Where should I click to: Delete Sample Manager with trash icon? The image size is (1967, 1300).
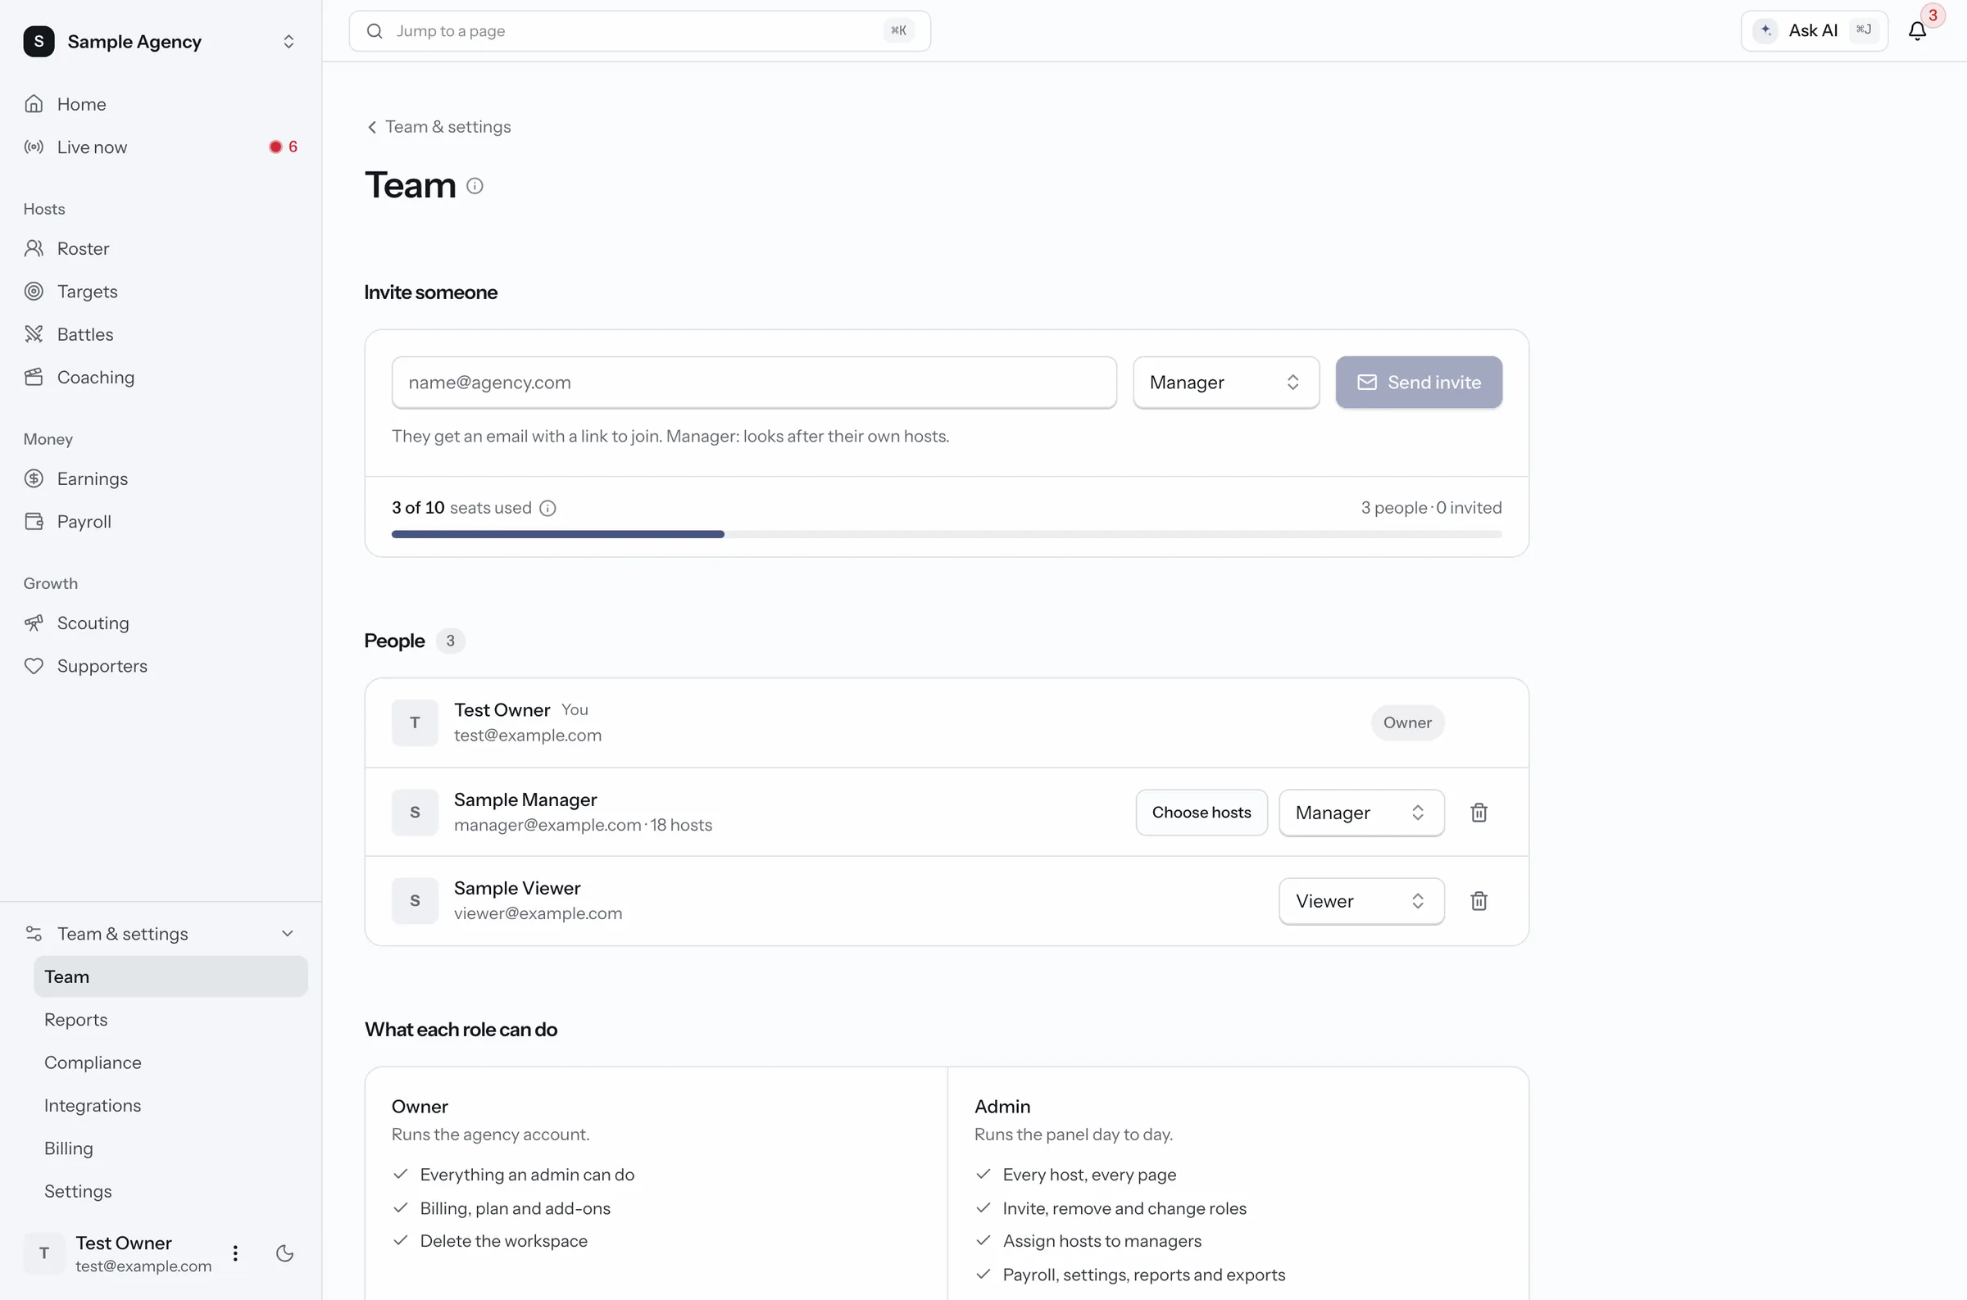pyautogui.click(x=1479, y=813)
